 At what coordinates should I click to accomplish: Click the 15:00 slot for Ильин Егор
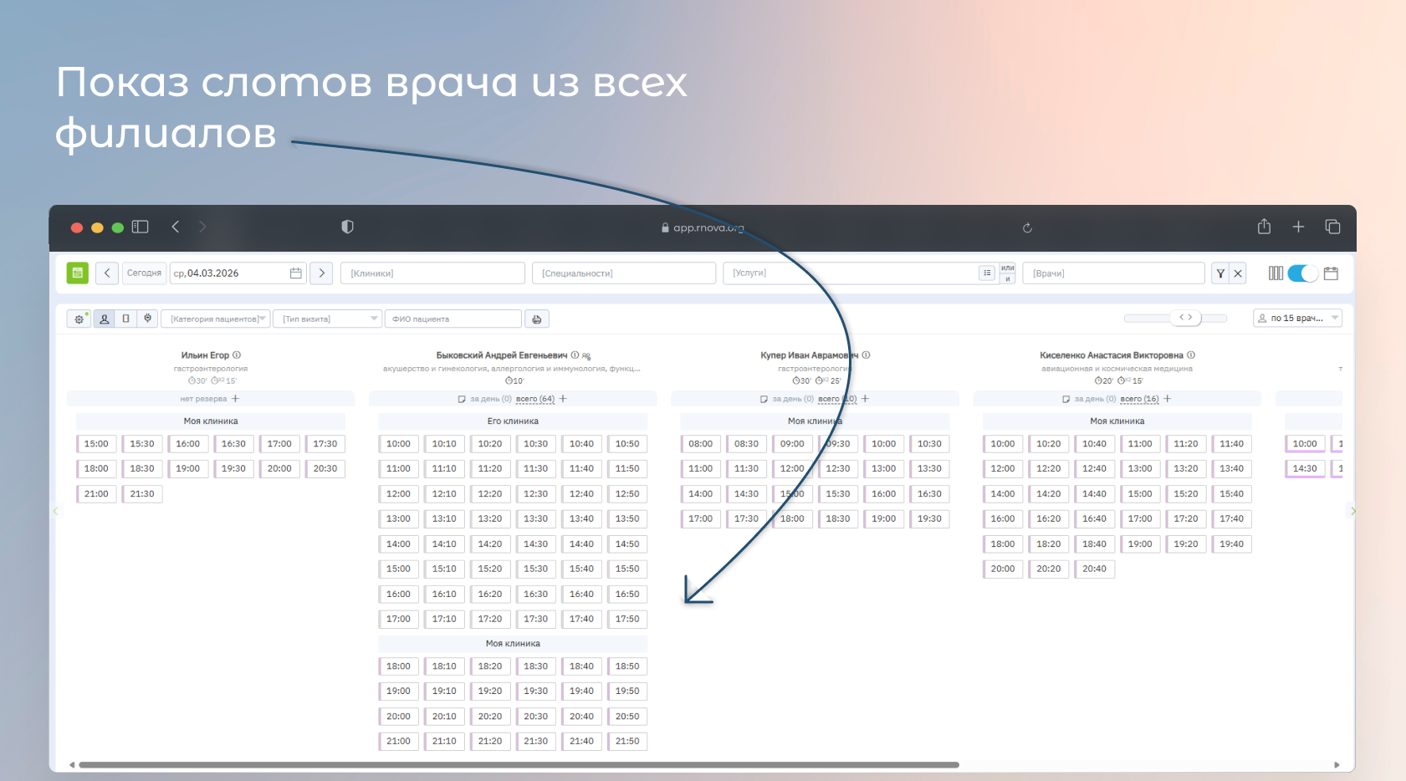point(96,444)
